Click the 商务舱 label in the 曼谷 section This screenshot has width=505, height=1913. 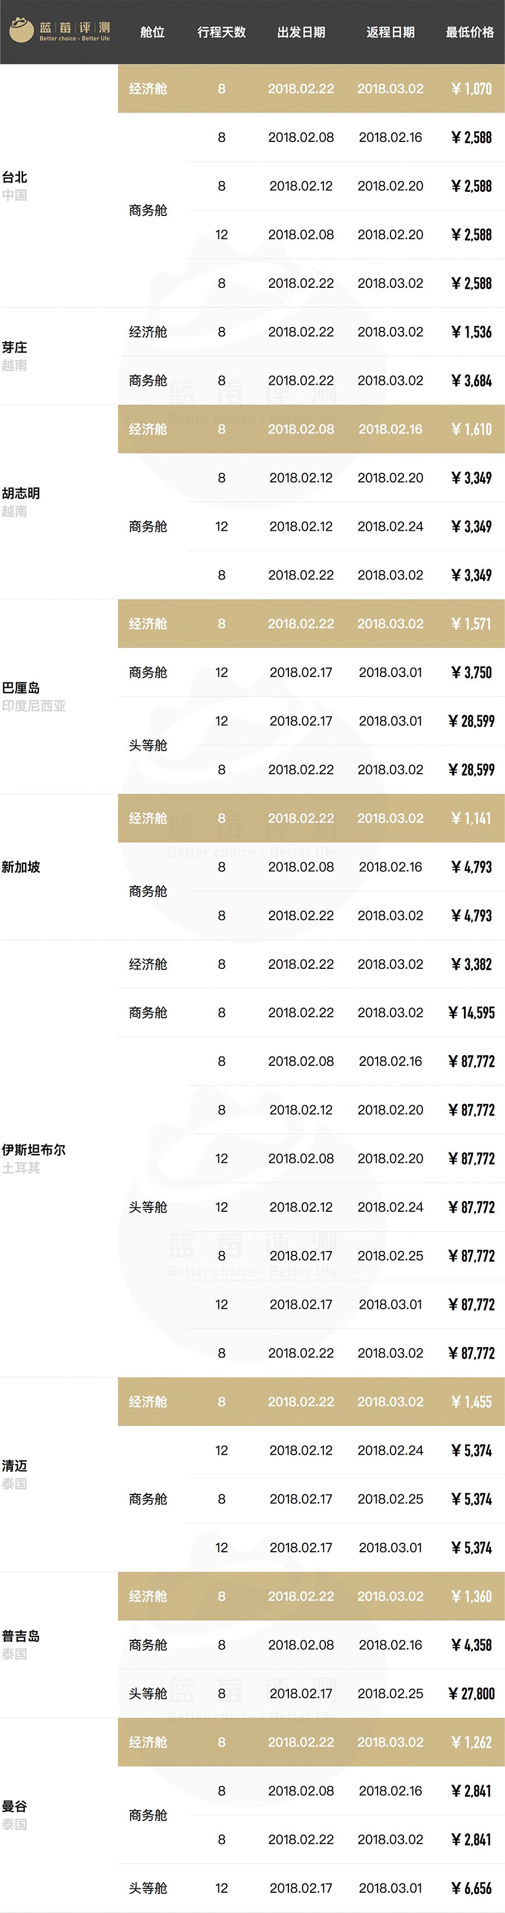coord(148,1815)
